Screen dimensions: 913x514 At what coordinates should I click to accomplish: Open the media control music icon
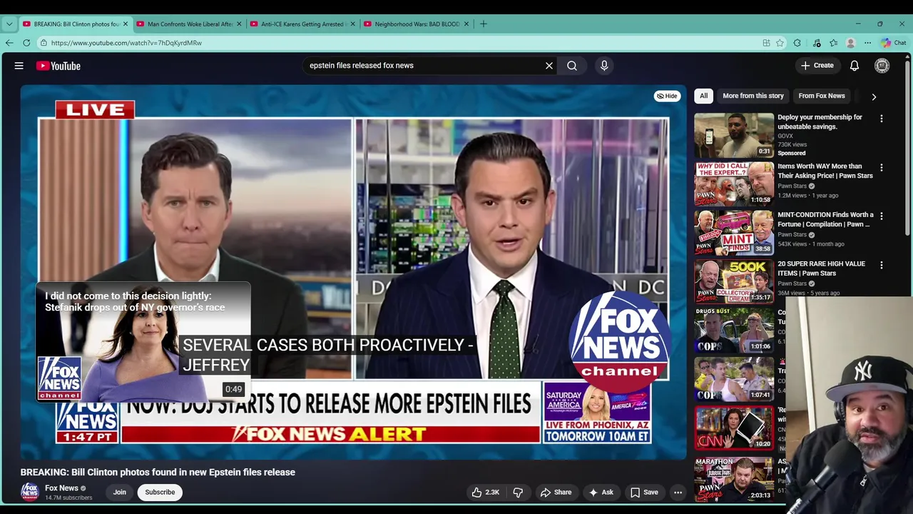click(817, 43)
